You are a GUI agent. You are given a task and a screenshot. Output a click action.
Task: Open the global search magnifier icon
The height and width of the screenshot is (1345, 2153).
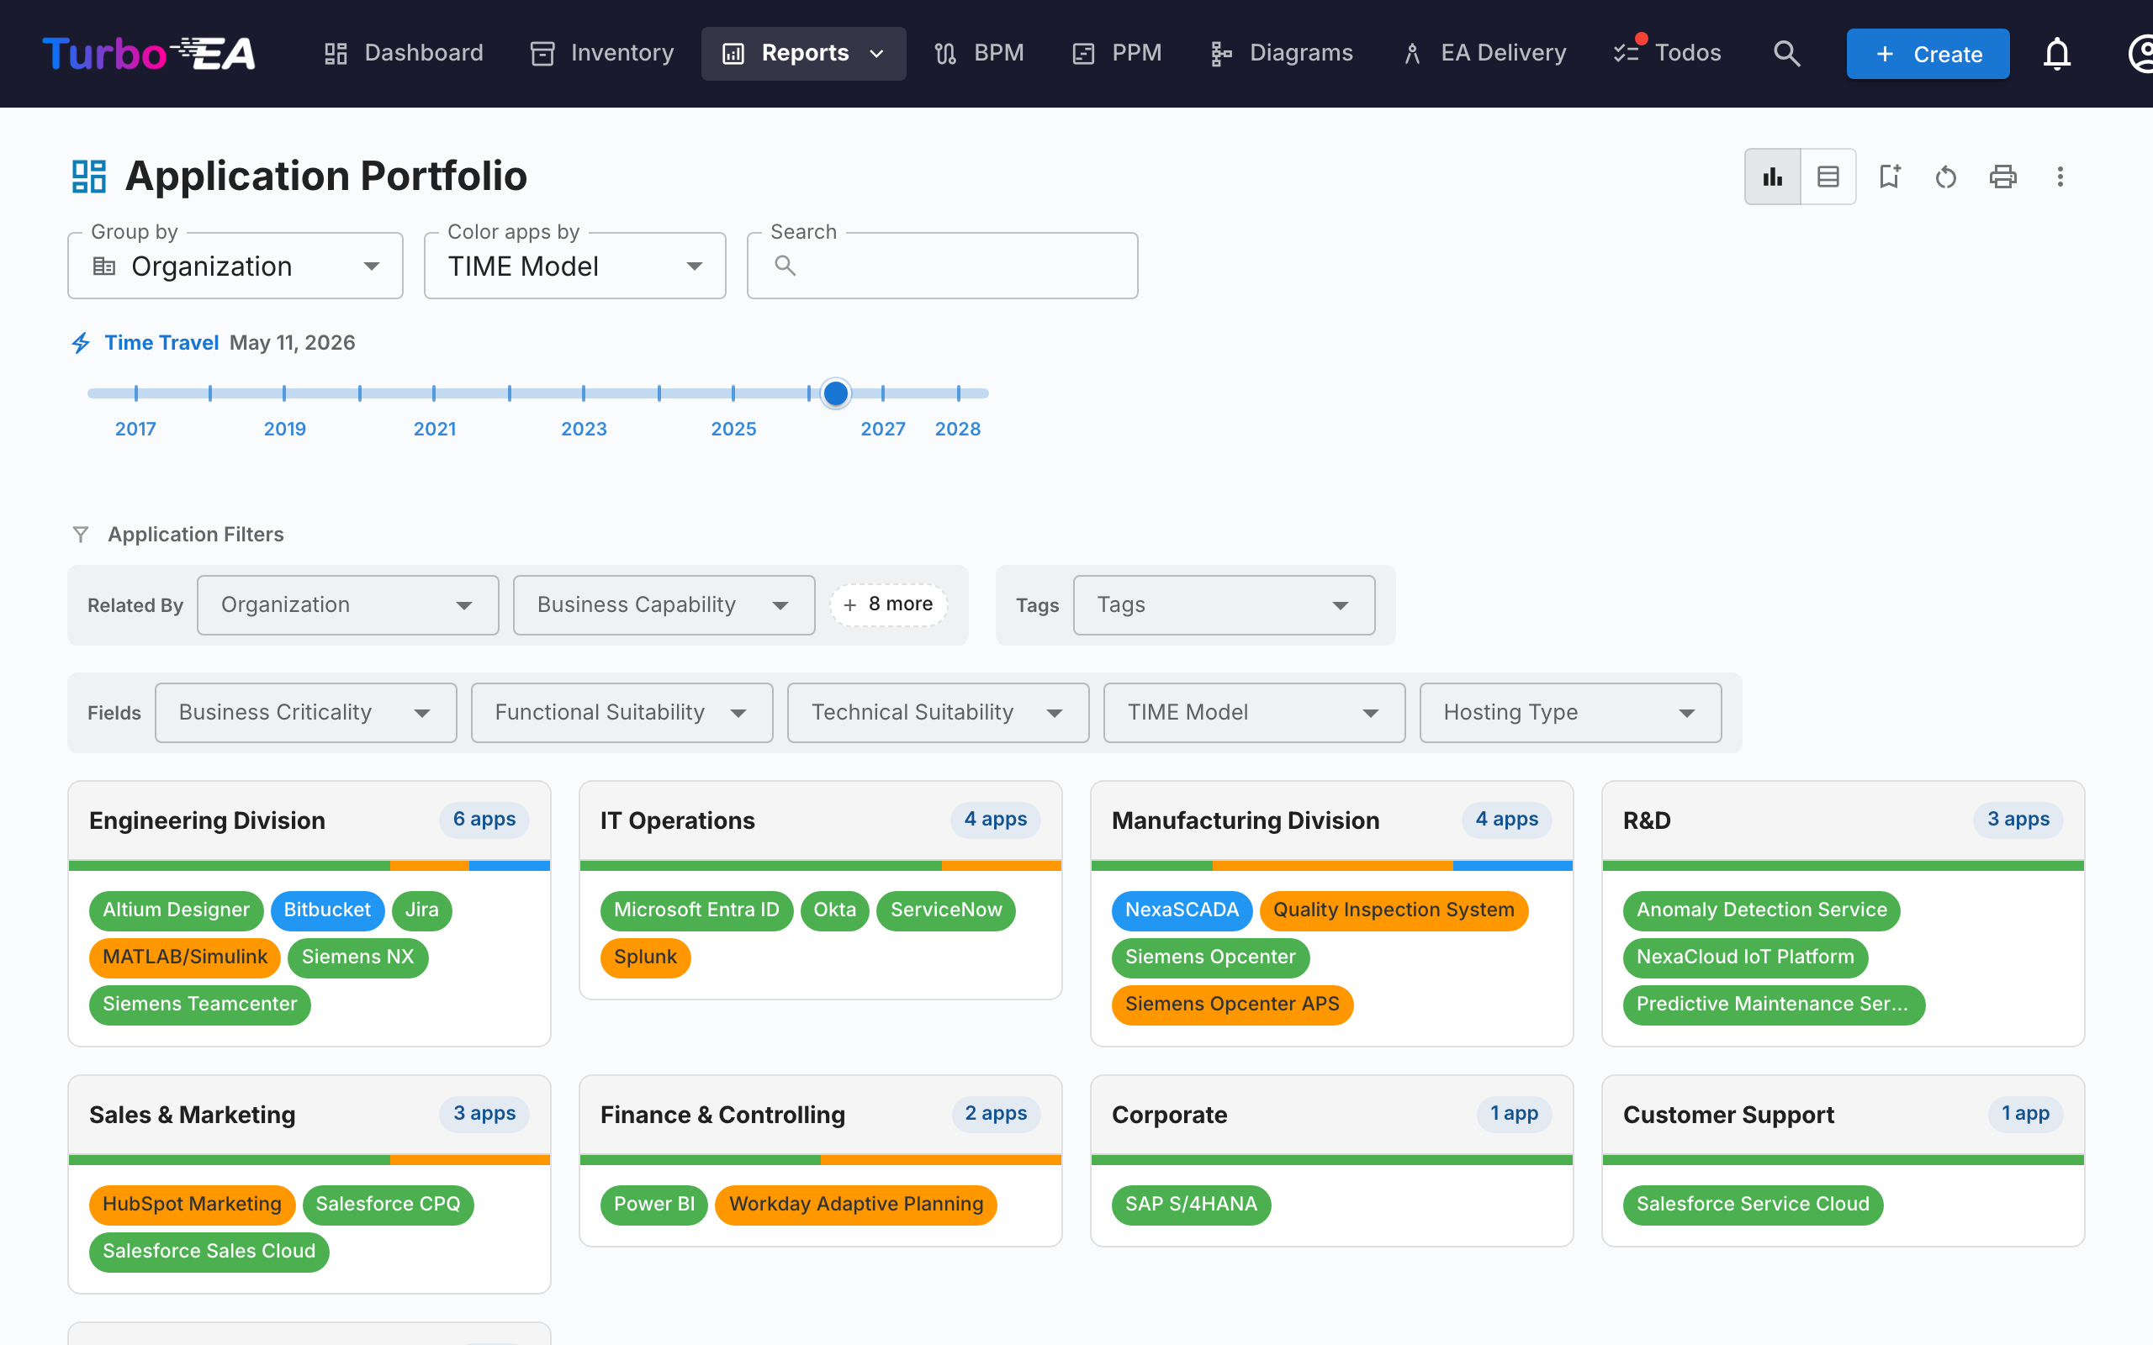coord(1786,53)
